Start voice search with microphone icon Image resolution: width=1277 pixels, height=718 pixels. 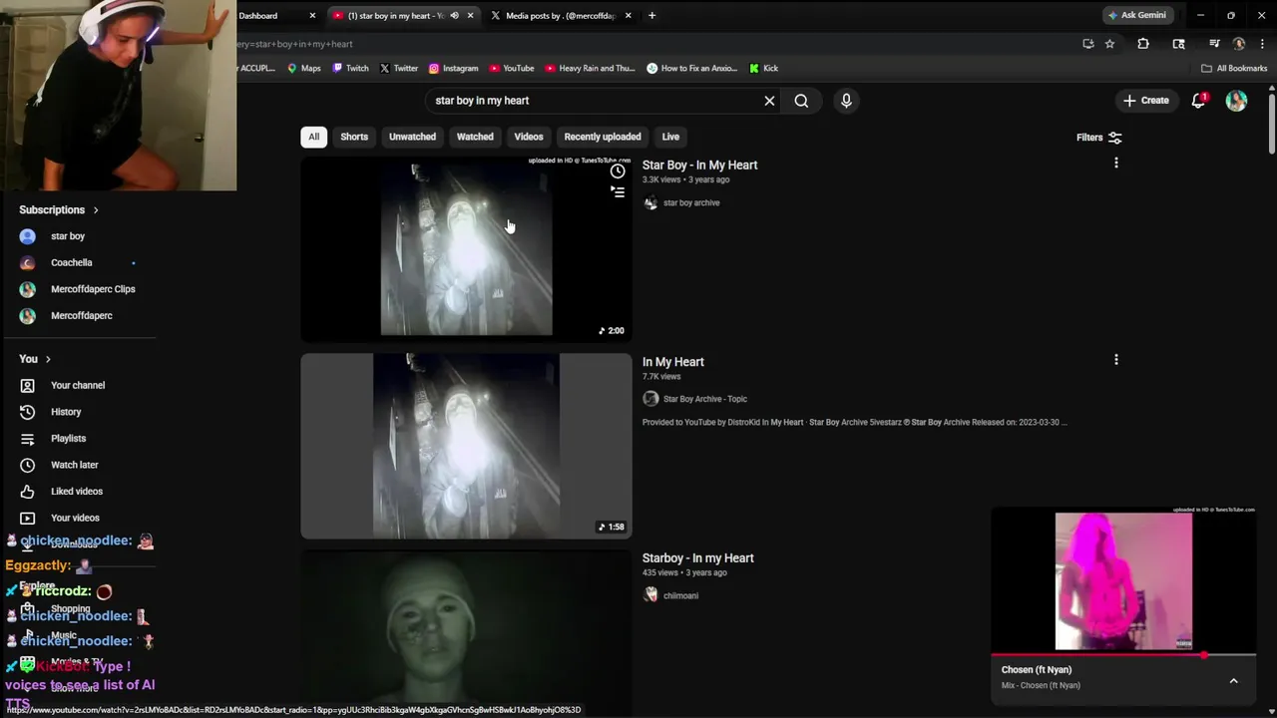846,101
